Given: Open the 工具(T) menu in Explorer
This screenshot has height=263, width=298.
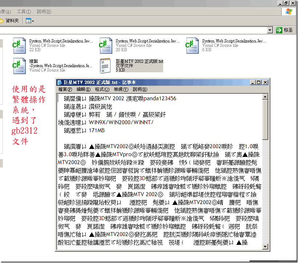Looking at the screenshot, I should pos(24,12).
